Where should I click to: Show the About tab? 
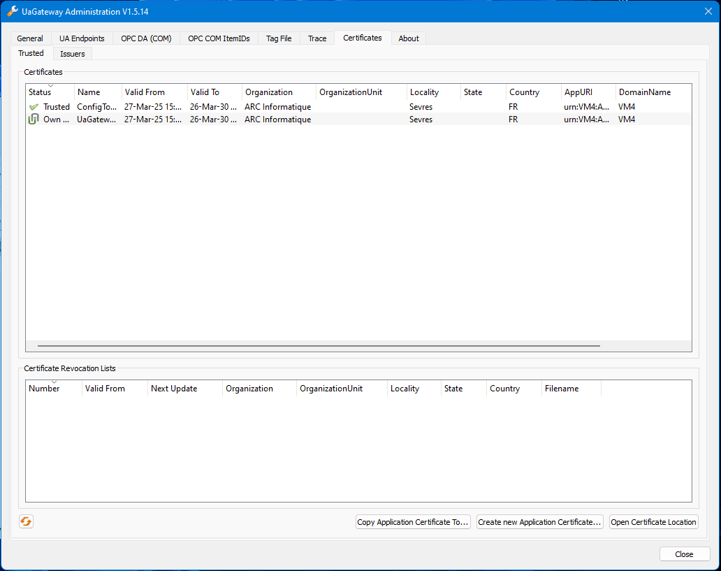click(x=409, y=38)
